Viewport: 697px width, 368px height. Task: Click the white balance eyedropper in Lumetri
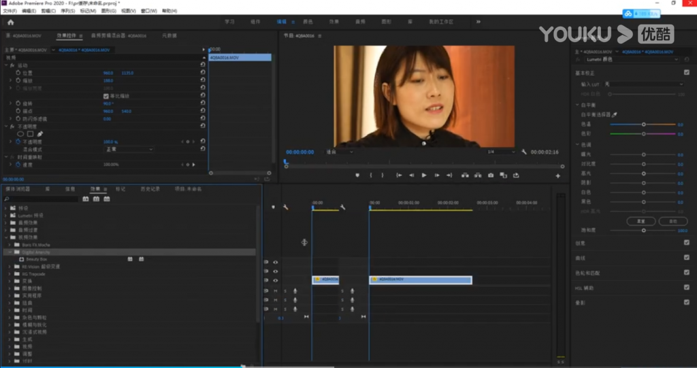615,115
